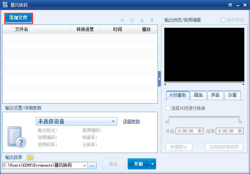Click the remove file X icon
Viewport: 250px width, 174px height.
122,21
